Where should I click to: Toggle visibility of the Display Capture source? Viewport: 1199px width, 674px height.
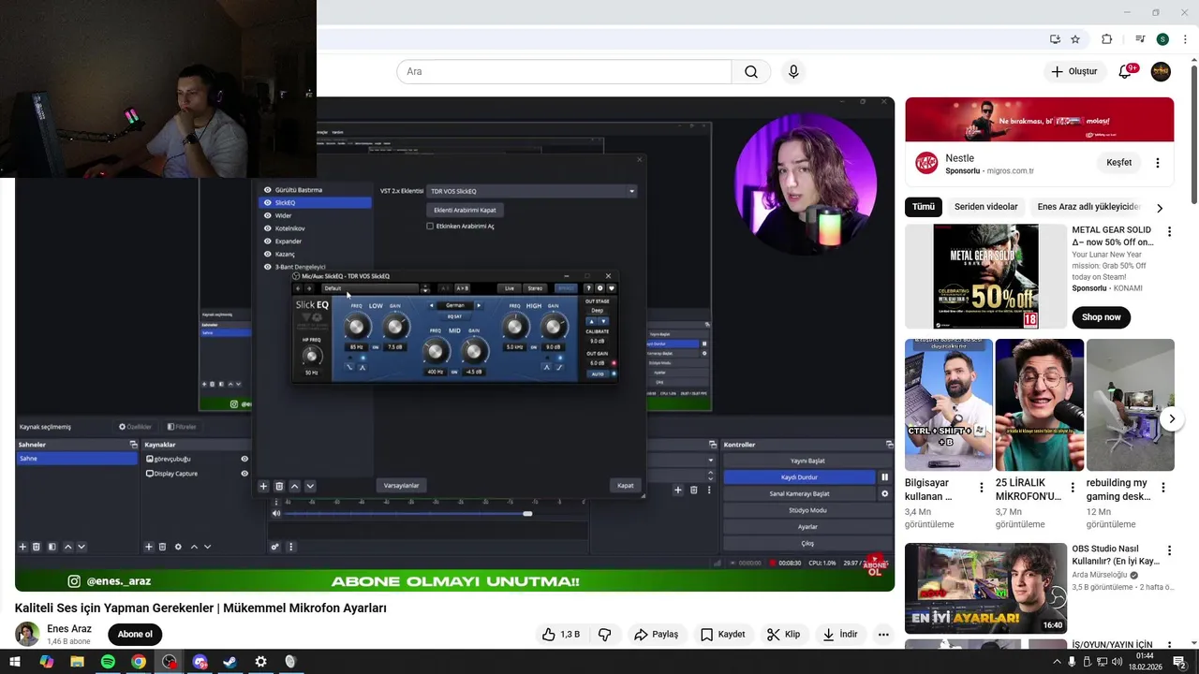click(x=244, y=474)
